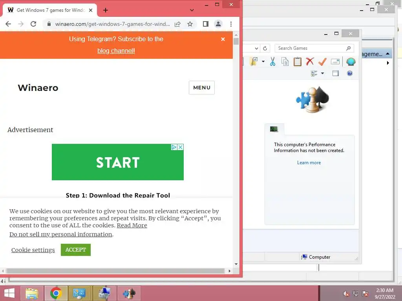Viewport: 402px width, 301px height.
Task: Close the ad with X icon
Action: click(x=181, y=147)
